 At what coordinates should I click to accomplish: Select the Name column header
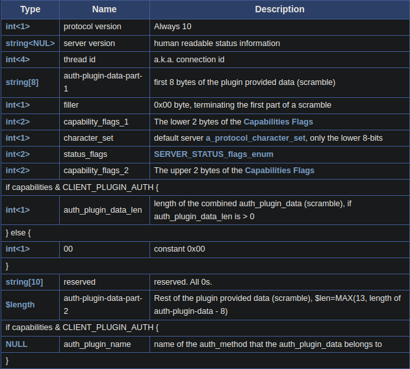[105, 9]
